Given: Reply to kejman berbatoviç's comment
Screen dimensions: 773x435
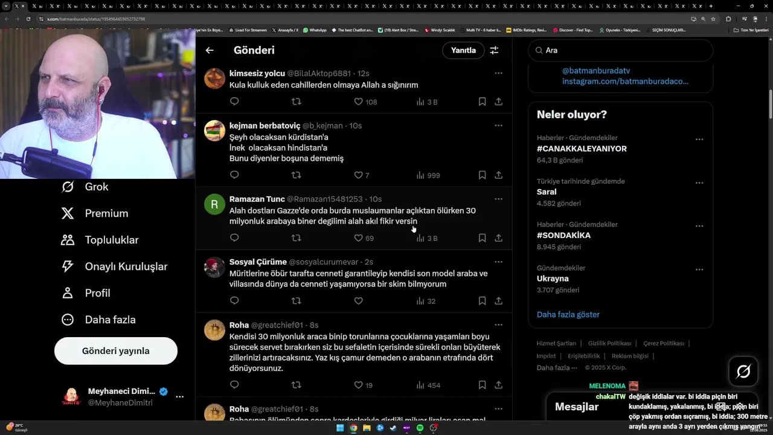Looking at the screenshot, I should 234,175.
